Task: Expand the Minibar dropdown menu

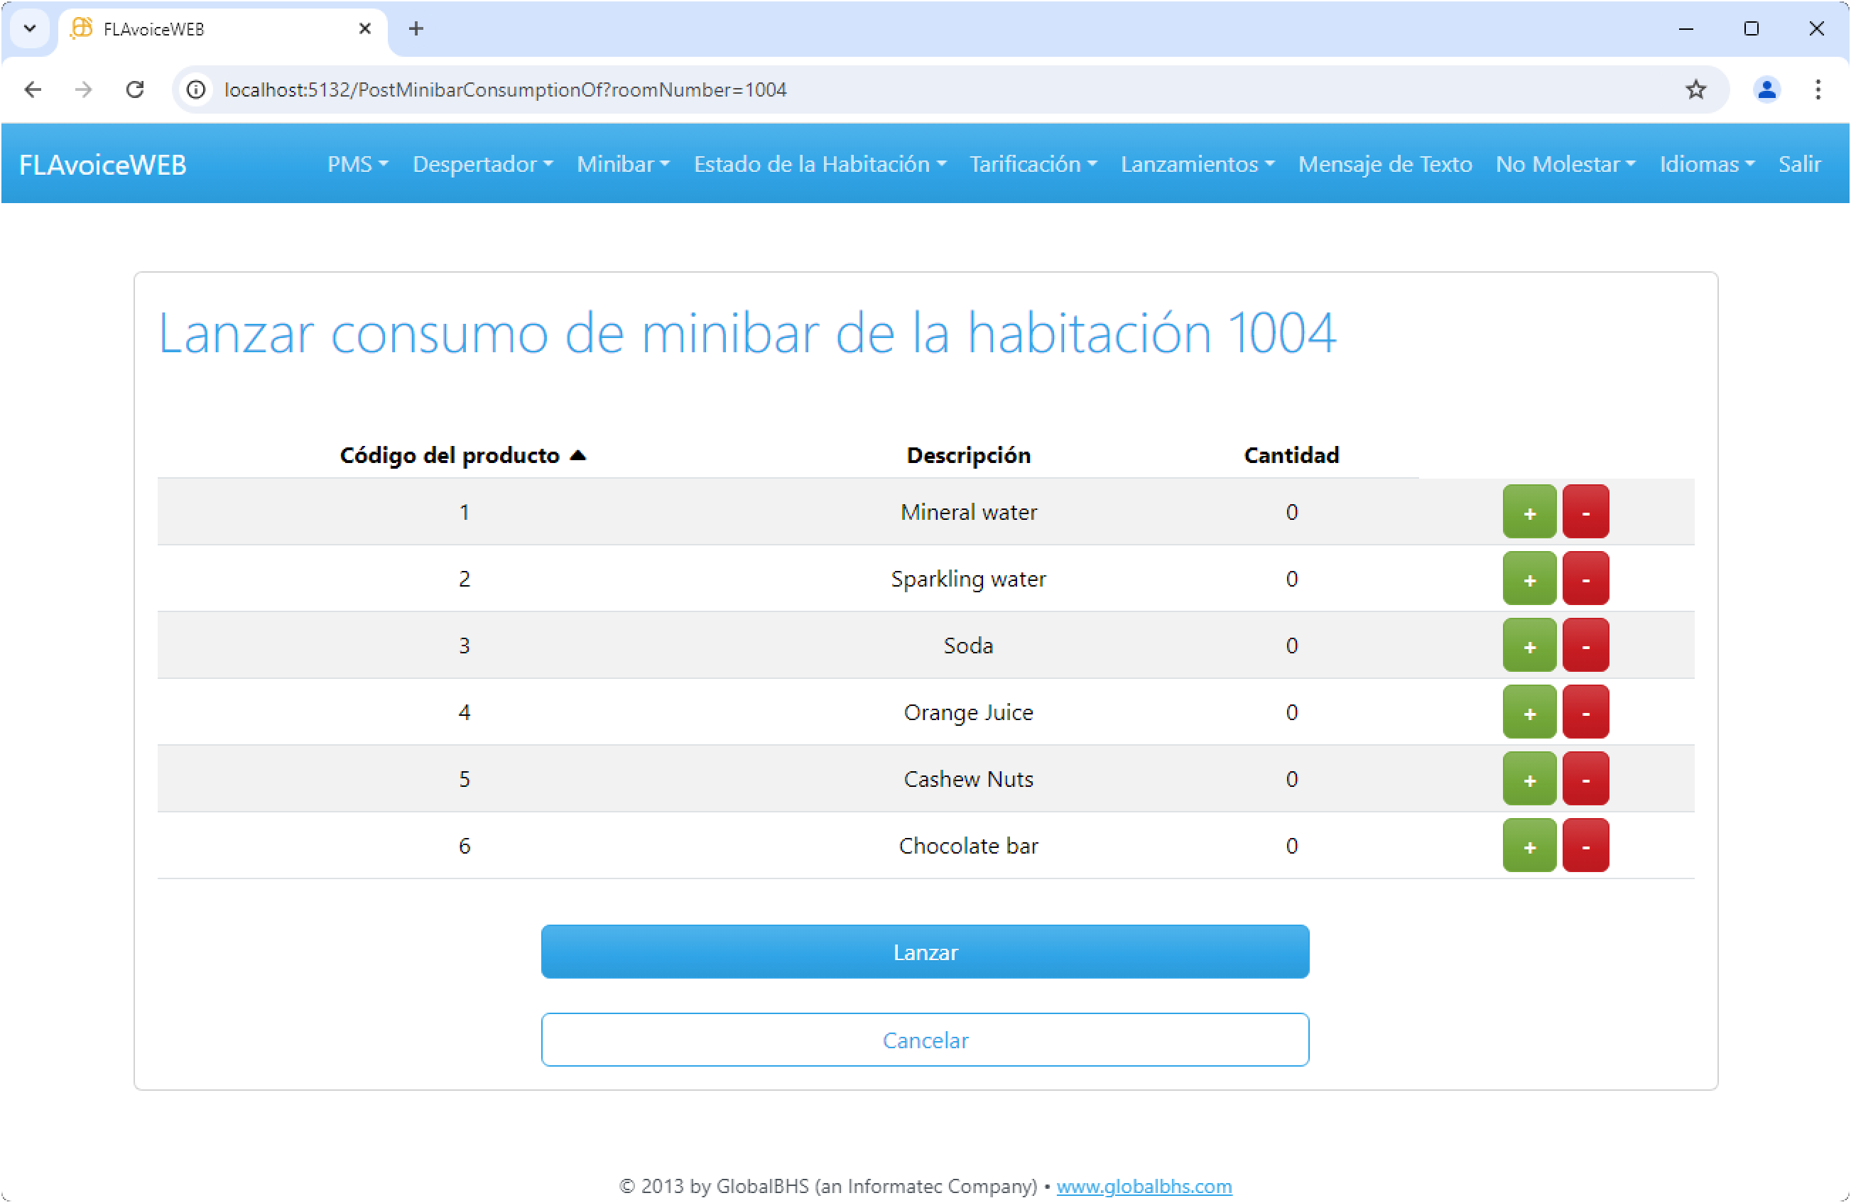Action: pos(622,164)
